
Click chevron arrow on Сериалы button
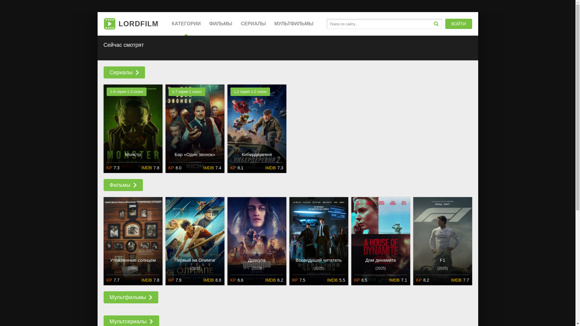(137, 72)
